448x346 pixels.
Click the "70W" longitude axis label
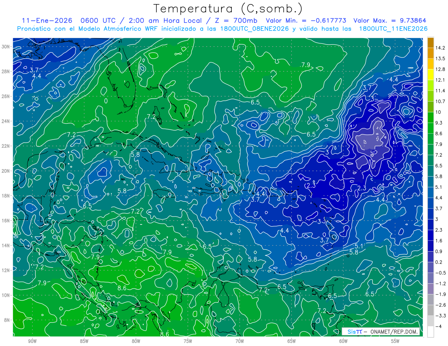(x=240, y=342)
